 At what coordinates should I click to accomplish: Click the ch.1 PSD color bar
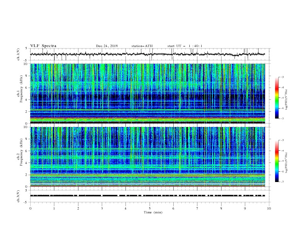tap(277, 98)
